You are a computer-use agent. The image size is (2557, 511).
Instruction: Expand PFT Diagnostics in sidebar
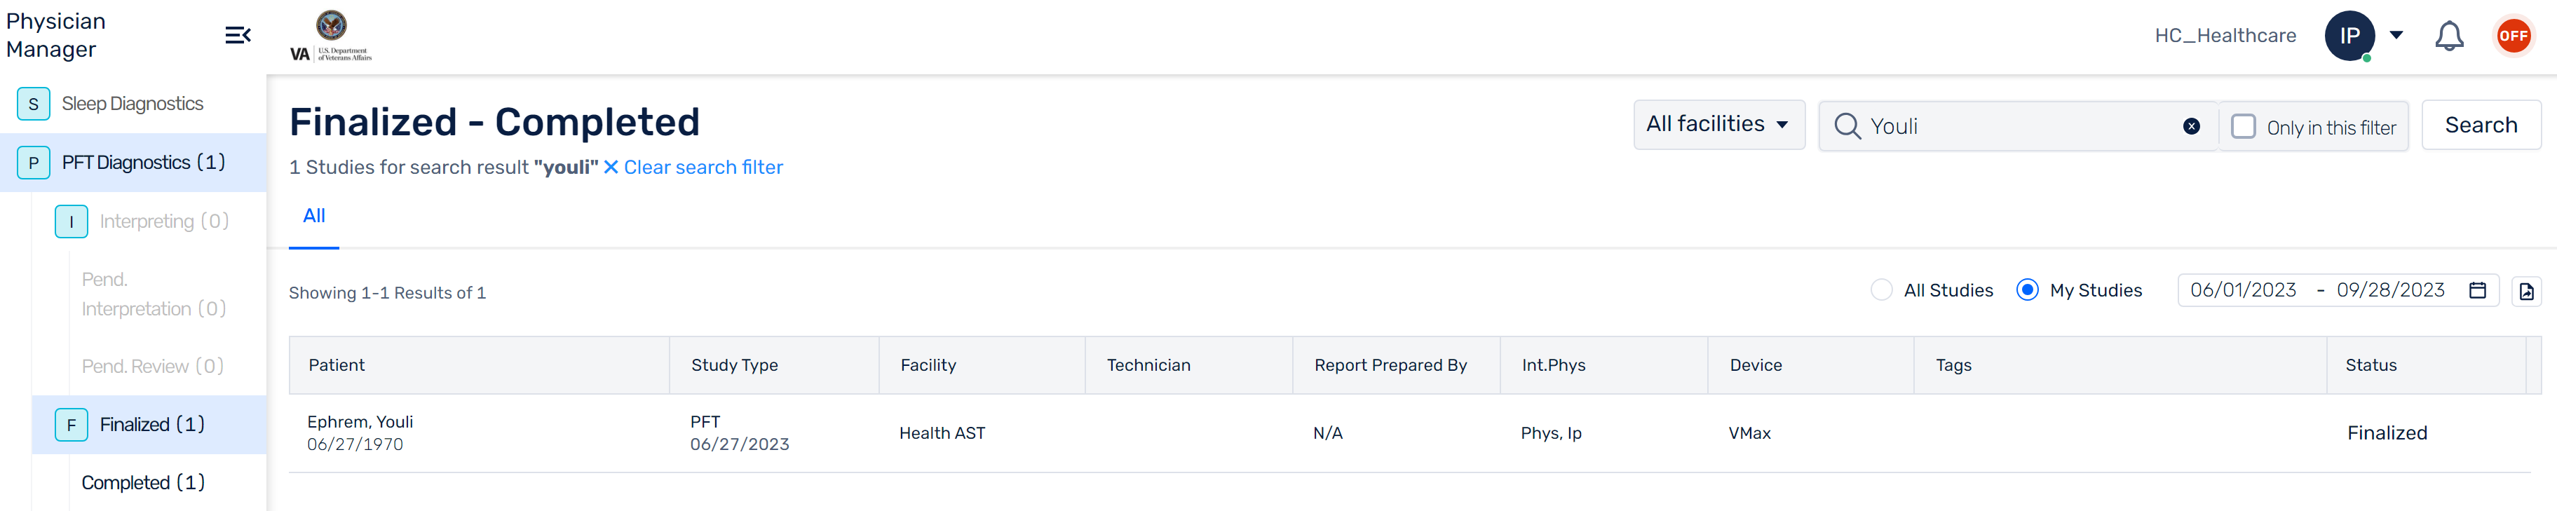tap(134, 163)
